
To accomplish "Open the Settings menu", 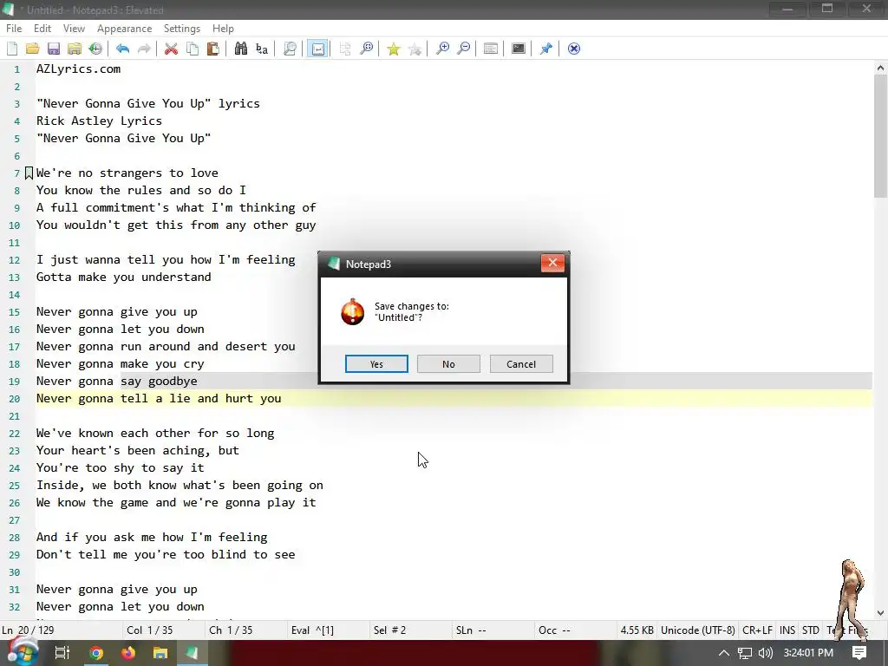I will click(x=182, y=29).
